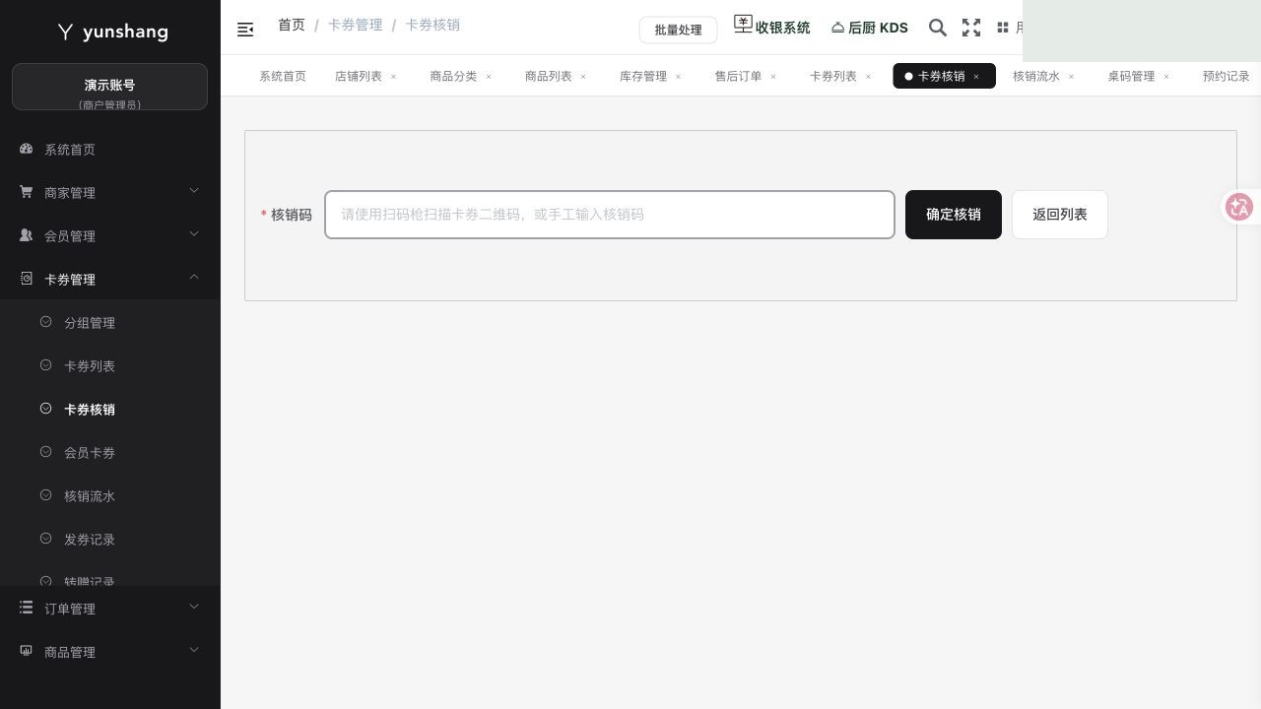Viewport: 1261px width, 709px height.
Task: Click the 返回列表 button
Action: click(1060, 215)
